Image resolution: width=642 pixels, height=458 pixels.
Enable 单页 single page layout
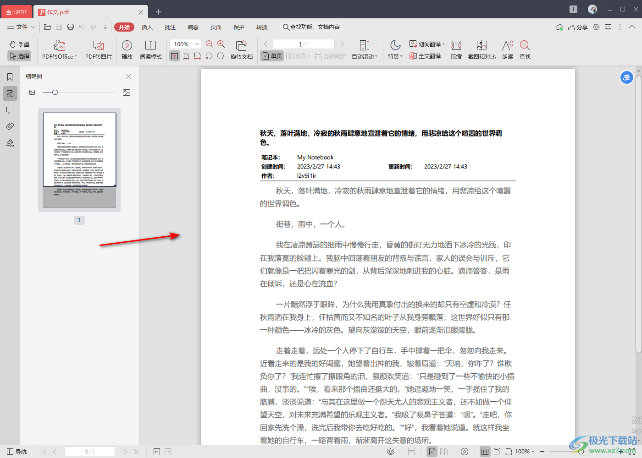(272, 56)
